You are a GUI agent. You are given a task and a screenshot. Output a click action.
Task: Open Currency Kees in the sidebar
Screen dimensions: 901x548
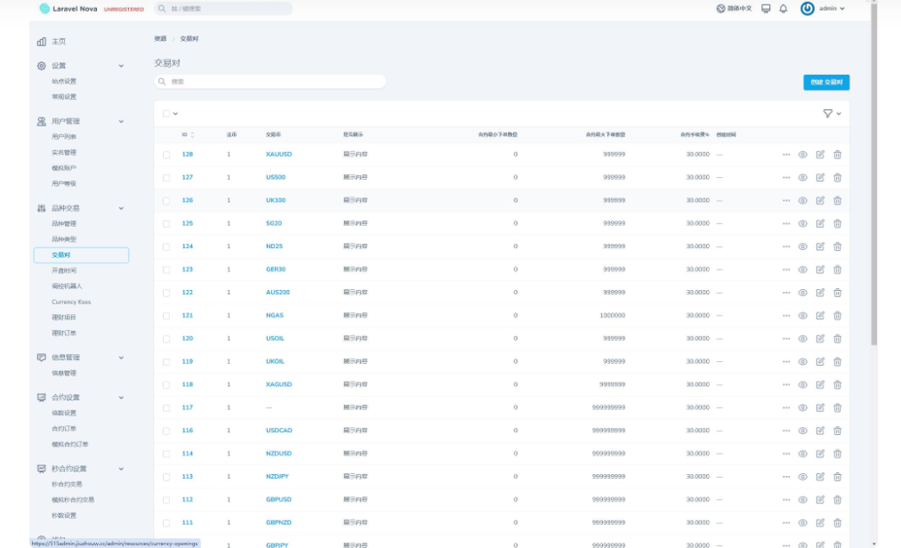tap(71, 302)
